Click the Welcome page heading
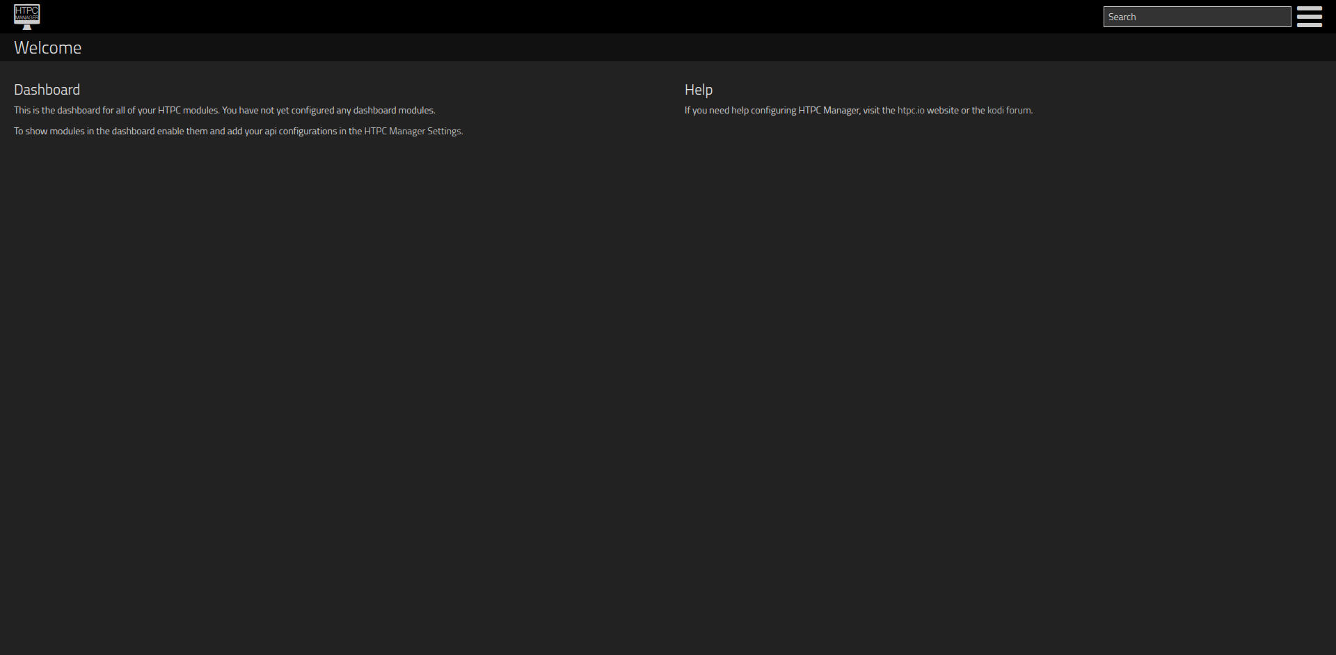This screenshot has width=1336, height=655. pyautogui.click(x=48, y=47)
